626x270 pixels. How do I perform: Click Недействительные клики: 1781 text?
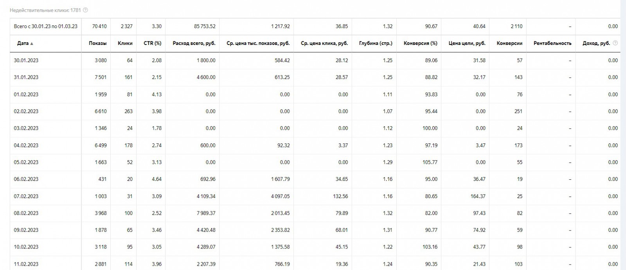pos(45,10)
